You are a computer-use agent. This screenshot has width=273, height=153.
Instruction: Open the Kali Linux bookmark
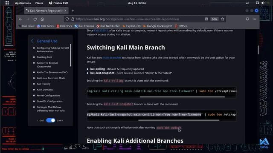26,26
